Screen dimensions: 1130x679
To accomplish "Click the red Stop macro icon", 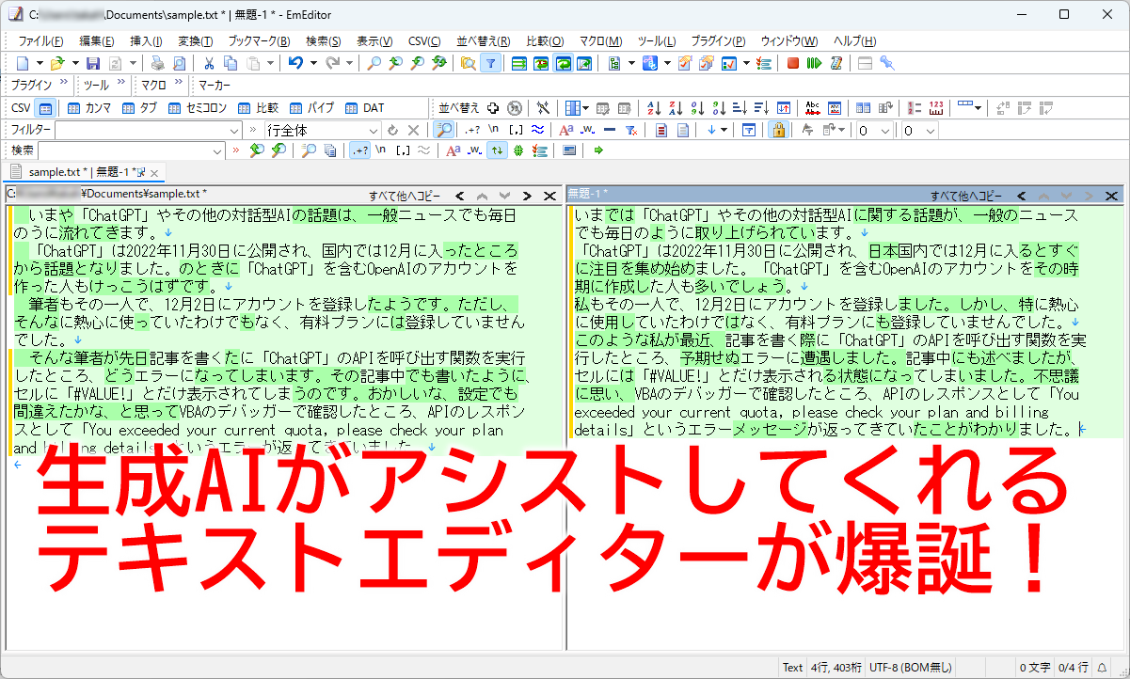I will click(x=793, y=63).
